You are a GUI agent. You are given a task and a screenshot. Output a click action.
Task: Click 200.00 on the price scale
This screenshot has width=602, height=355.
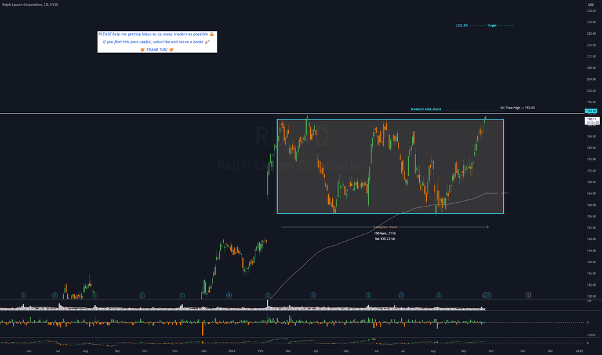591,91
